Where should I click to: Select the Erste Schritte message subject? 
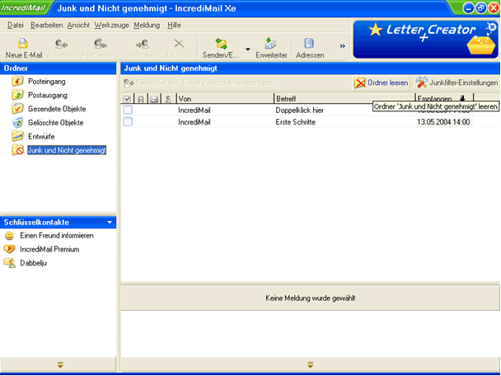click(x=296, y=122)
